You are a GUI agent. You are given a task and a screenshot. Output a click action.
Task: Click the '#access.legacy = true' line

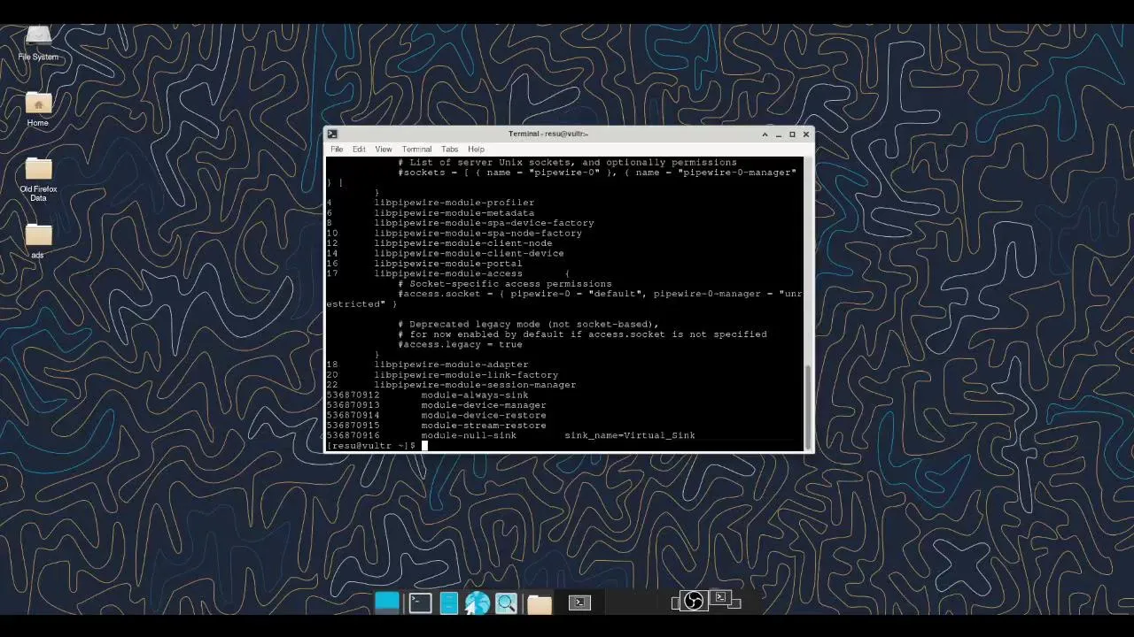tap(460, 344)
